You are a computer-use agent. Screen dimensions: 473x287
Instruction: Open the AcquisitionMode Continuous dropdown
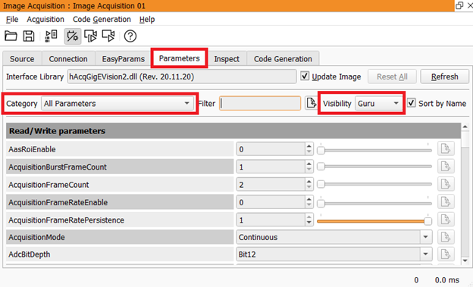[x=334, y=237]
